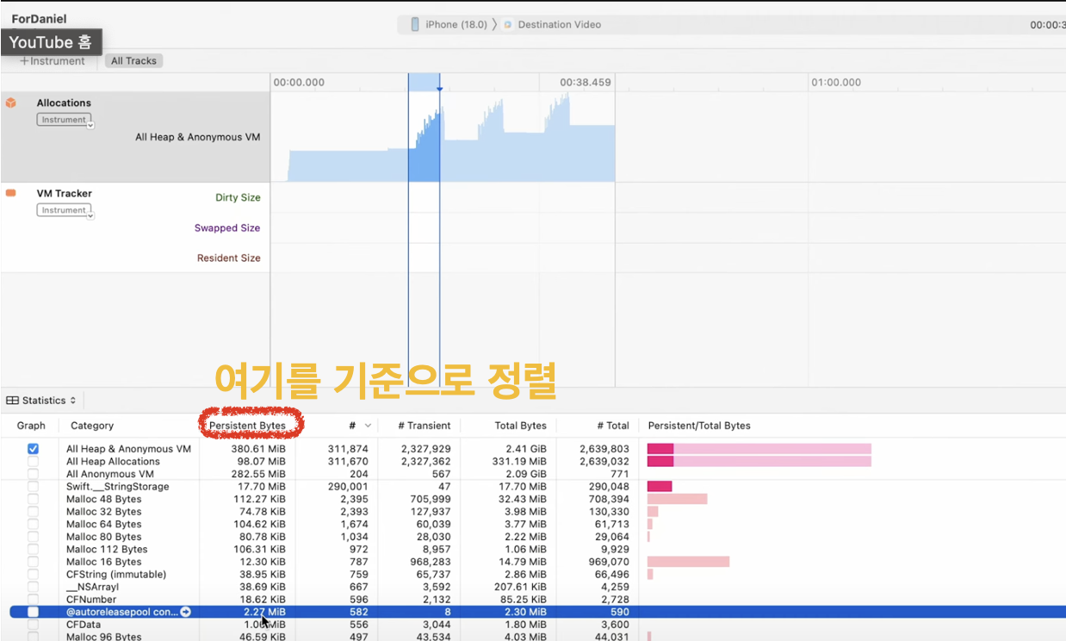Click the playhead marker at the top of the timeline
The height and width of the screenshot is (641, 1066).
pos(439,89)
